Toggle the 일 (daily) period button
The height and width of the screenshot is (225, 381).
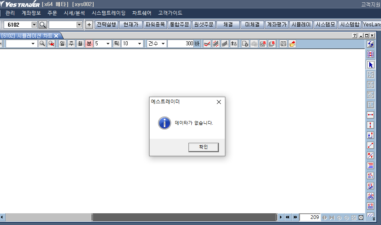pyautogui.click(x=62, y=44)
